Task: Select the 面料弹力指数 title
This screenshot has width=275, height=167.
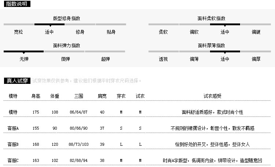Action: point(66,45)
